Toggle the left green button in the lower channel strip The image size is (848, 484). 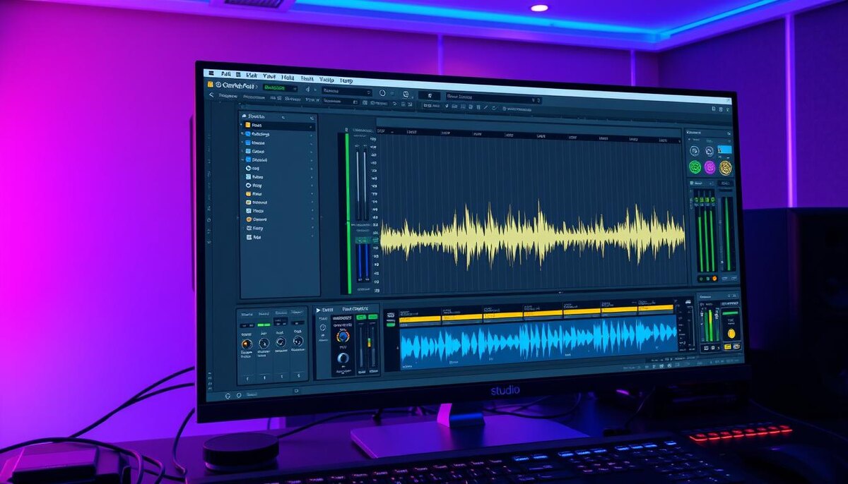pos(361,317)
